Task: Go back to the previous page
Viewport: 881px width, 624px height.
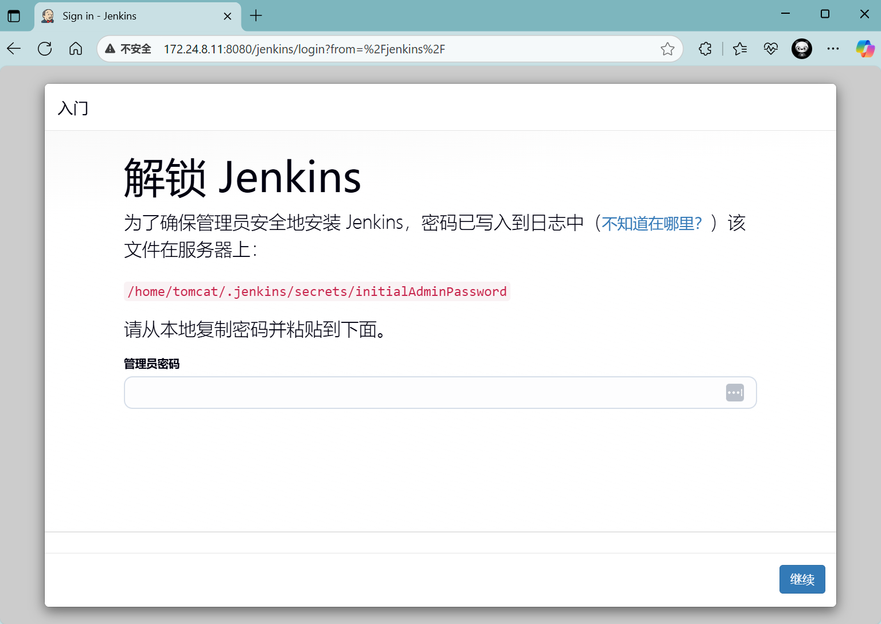Action: pyautogui.click(x=14, y=49)
